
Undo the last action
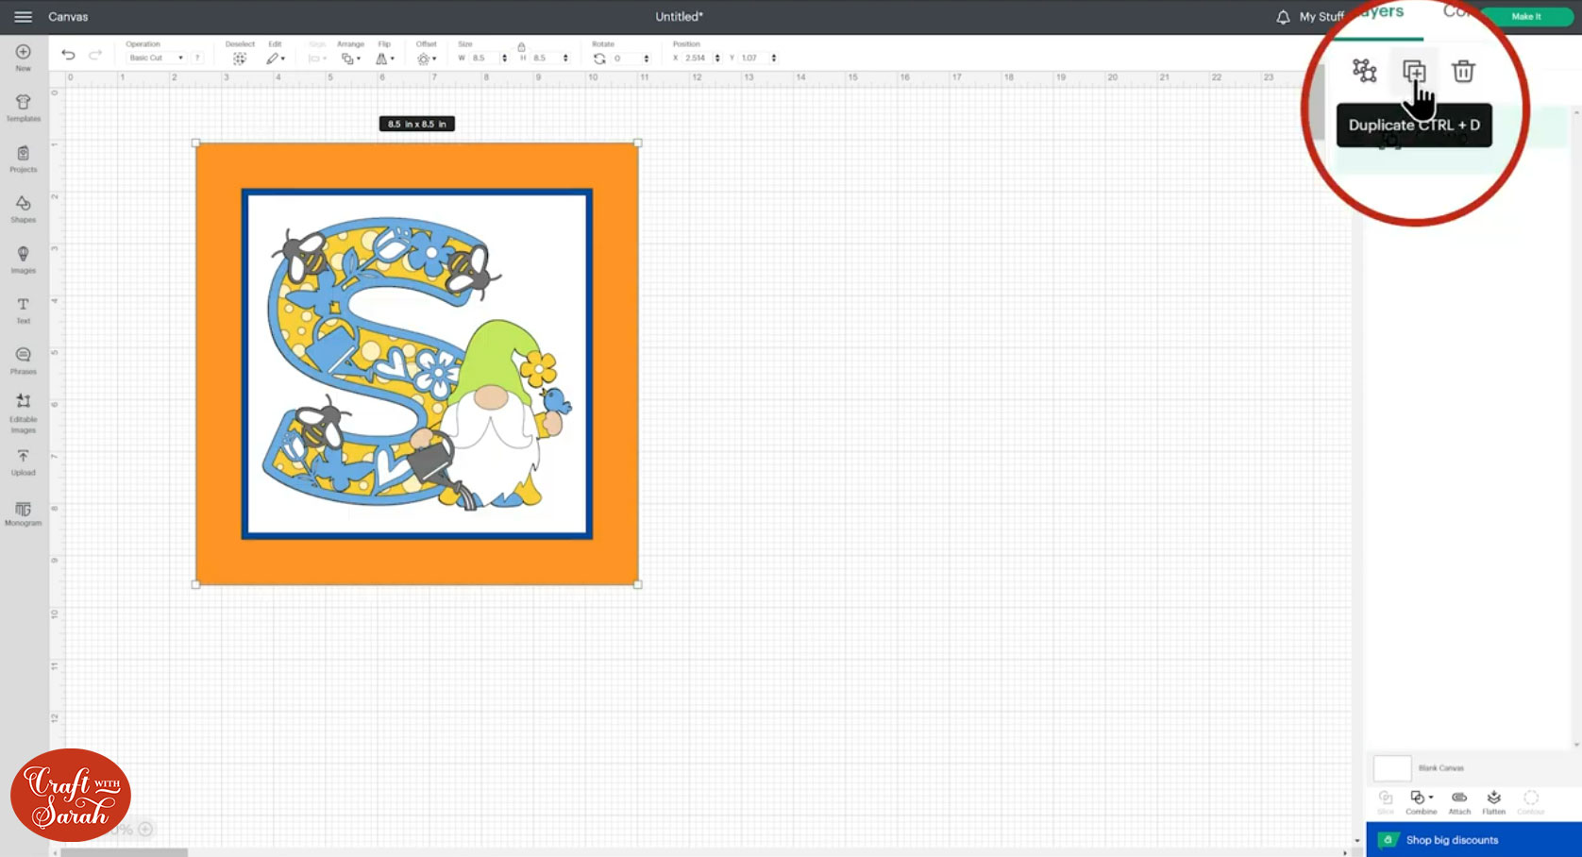click(x=68, y=55)
